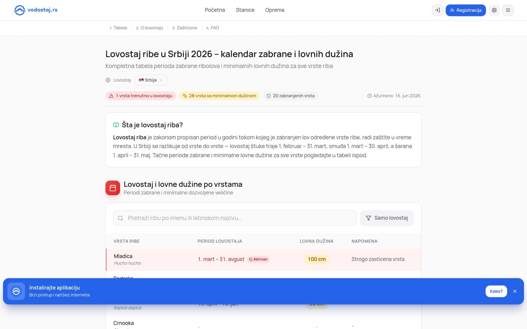Click the Šta je lovostaj riba? heading

(x=152, y=125)
